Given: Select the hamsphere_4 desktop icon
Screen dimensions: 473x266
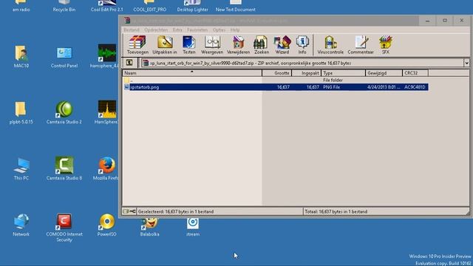Looking at the screenshot, I should (104, 57).
